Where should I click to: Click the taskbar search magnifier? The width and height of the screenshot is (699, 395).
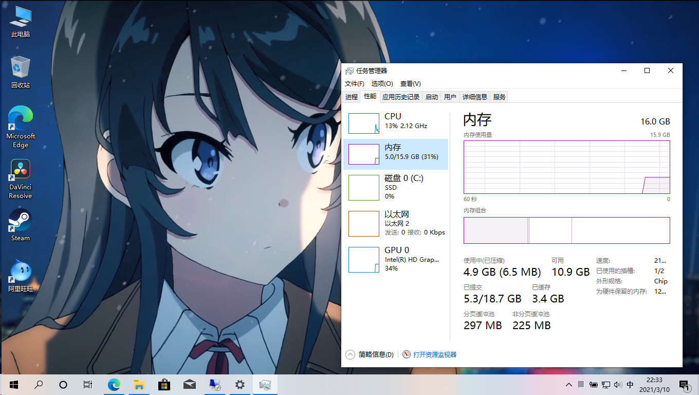(x=39, y=384)
